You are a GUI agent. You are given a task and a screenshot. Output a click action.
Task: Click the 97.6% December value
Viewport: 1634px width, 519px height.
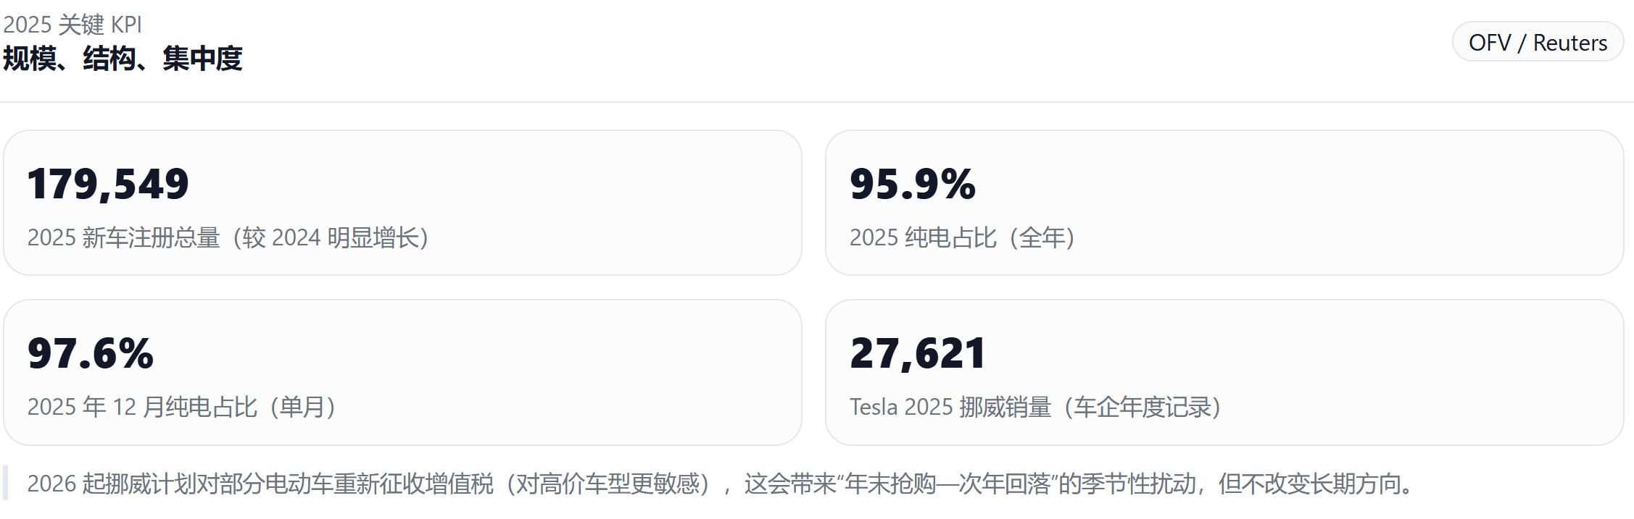click(91, 353)
